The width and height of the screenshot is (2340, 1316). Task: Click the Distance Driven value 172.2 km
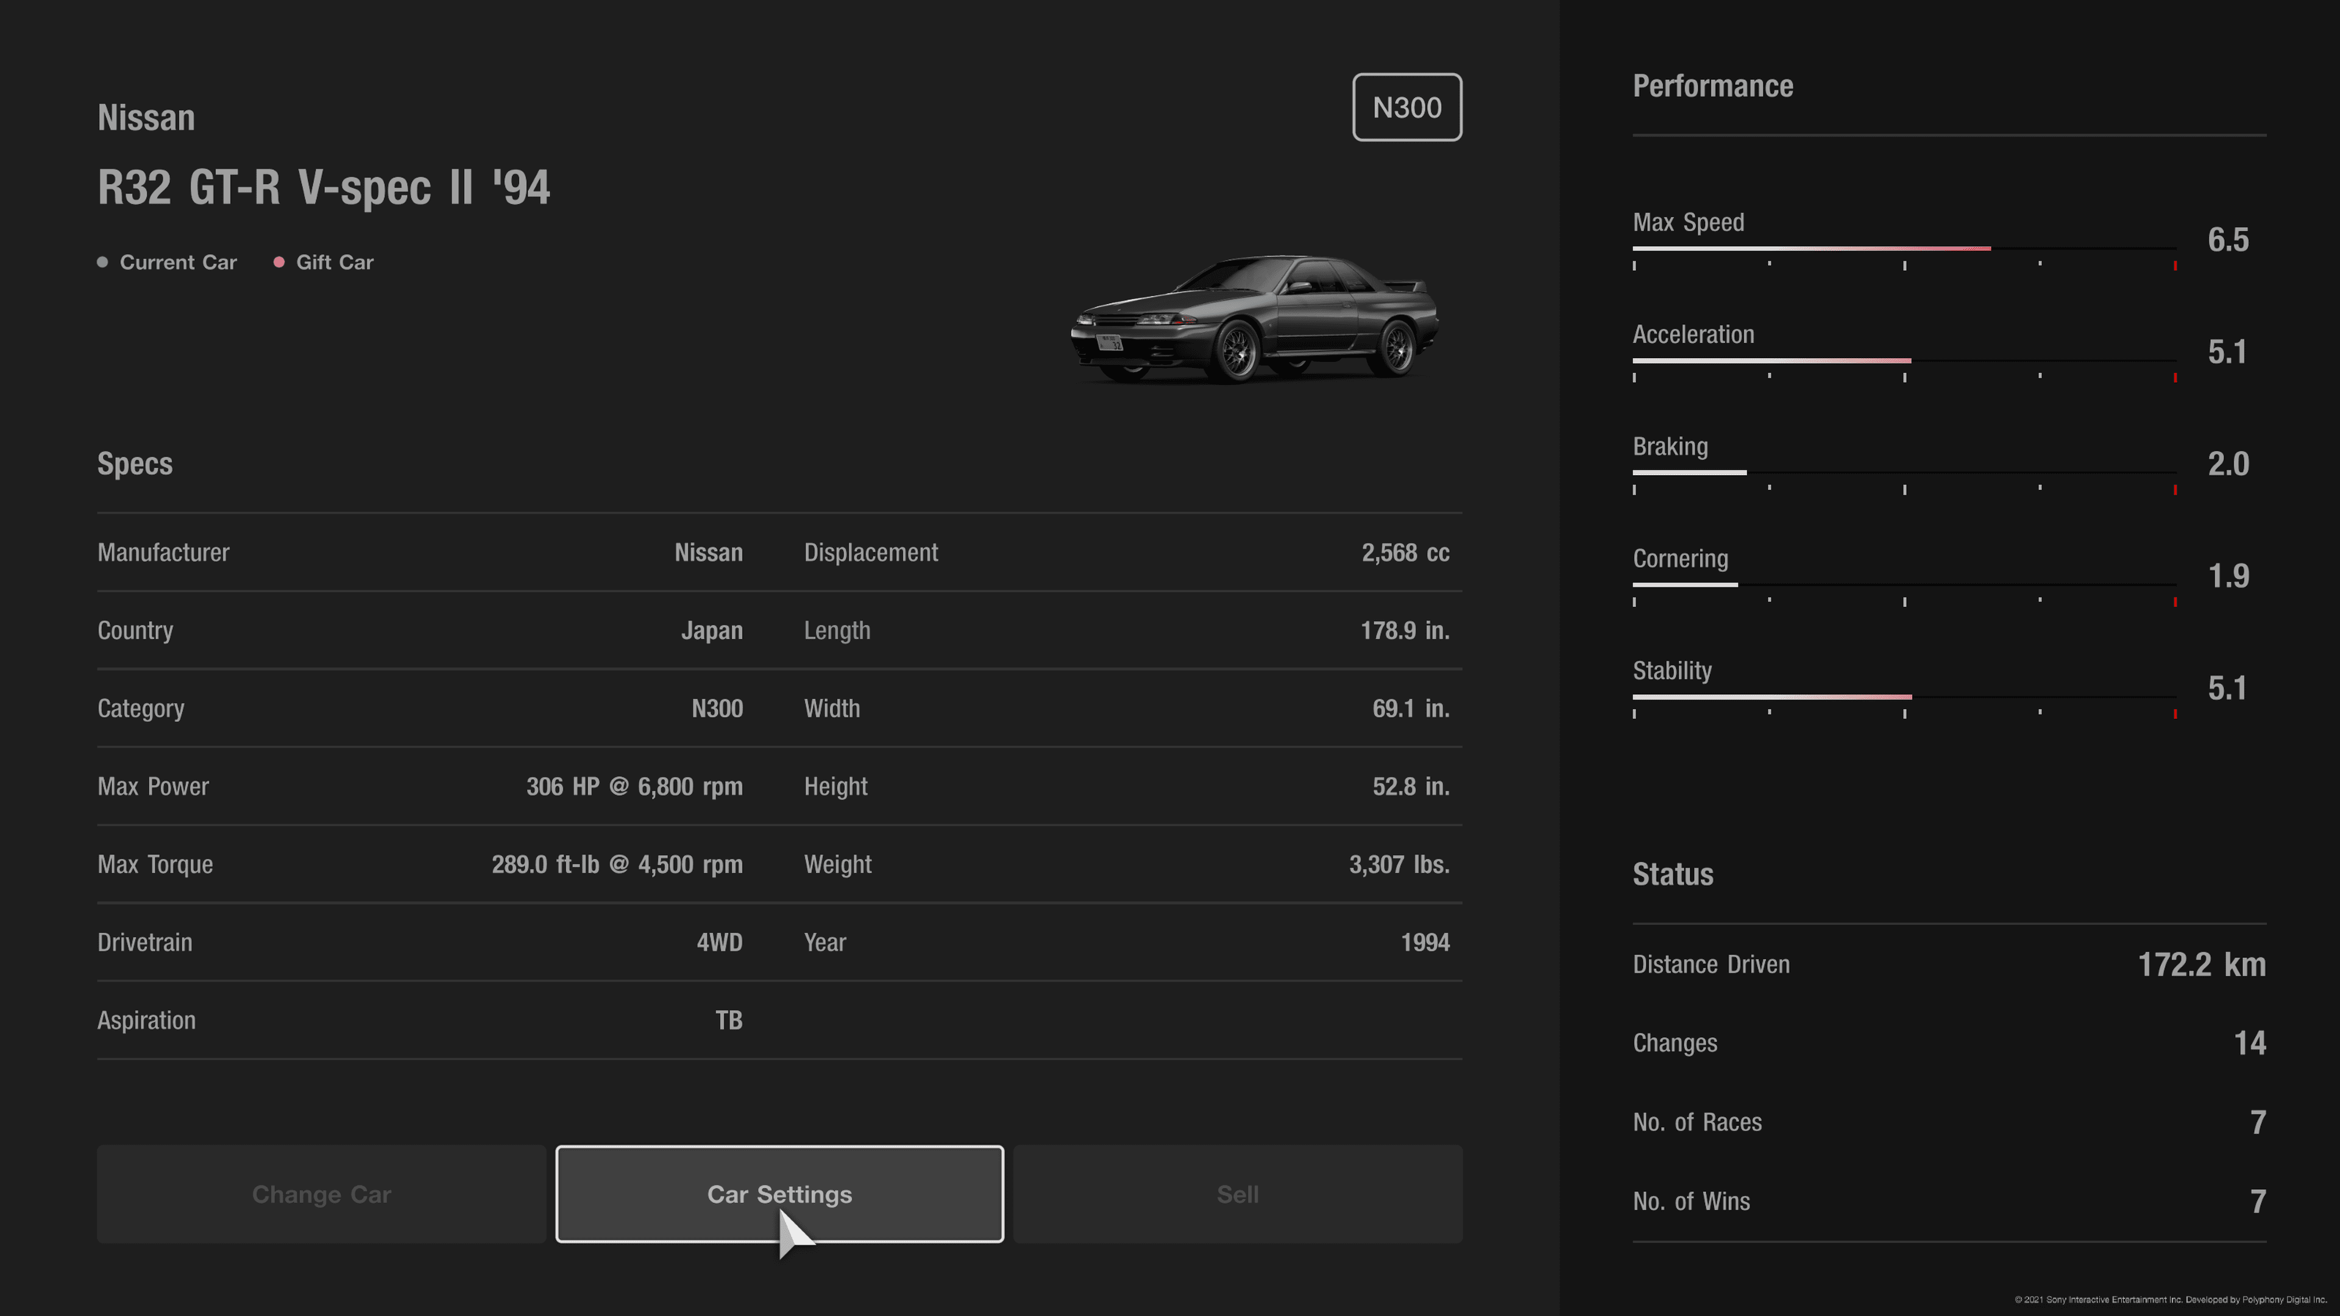(x=2201, y=964)
